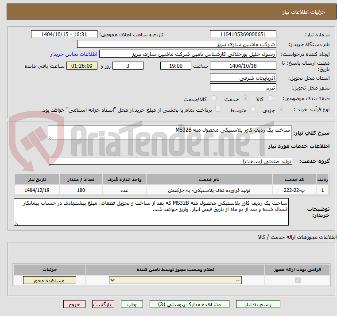
Task: Click service code cell پ-22-222
Action: (x=294, y=190)
